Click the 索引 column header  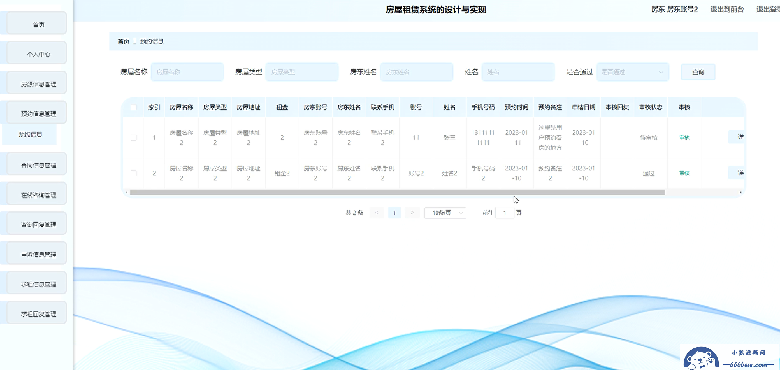[154, 107]
